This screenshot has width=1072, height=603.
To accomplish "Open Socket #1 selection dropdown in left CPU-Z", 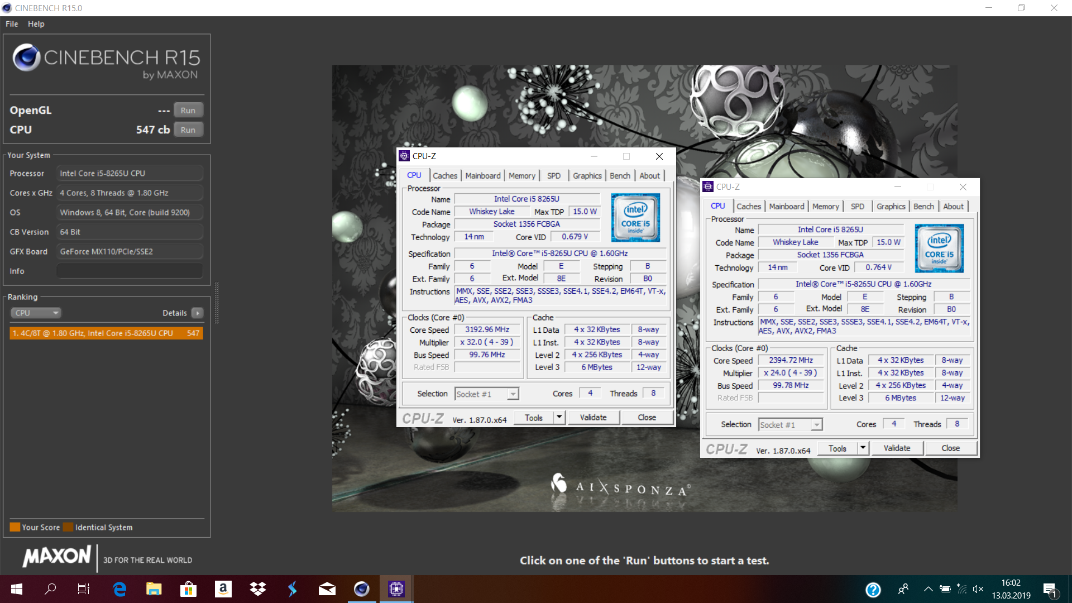I will (x=487, y=394).
